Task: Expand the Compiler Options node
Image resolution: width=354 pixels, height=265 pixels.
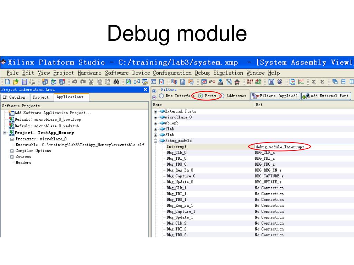Action: [12, 151]
